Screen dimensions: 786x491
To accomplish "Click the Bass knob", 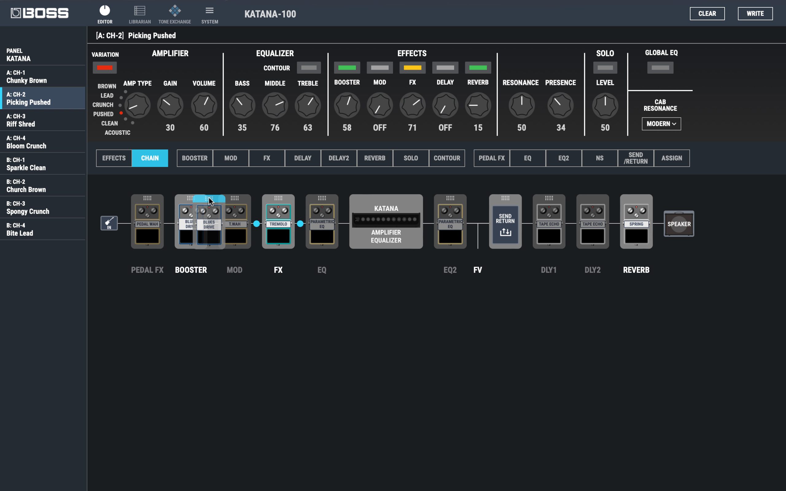I will coord(242,105).
